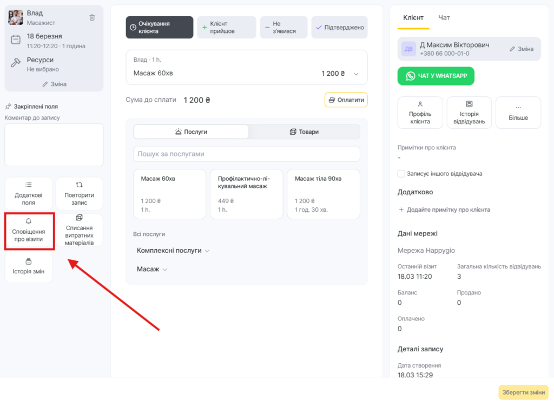Open Сповіщення про візити bell icon

click(29, 221)
